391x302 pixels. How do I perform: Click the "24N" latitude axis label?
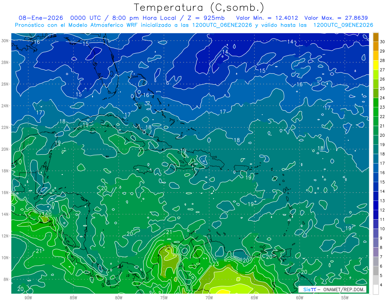[5, 106]
